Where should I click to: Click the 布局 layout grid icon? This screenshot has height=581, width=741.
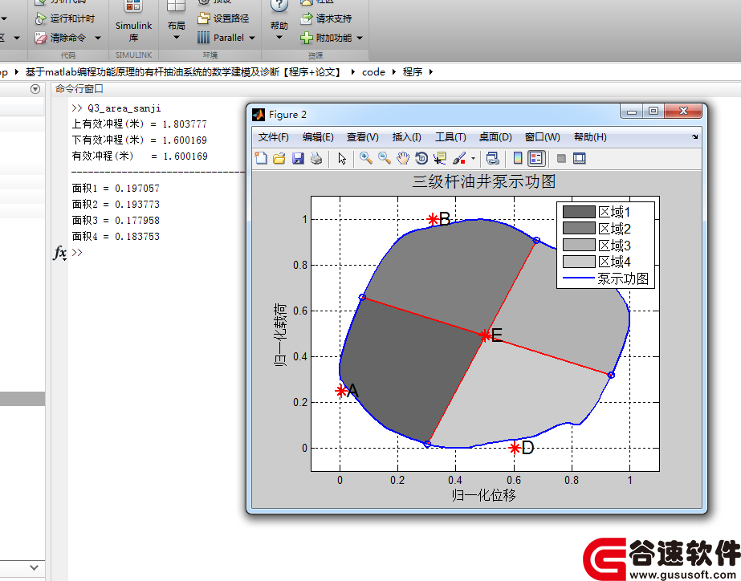[x=176, y=6]
